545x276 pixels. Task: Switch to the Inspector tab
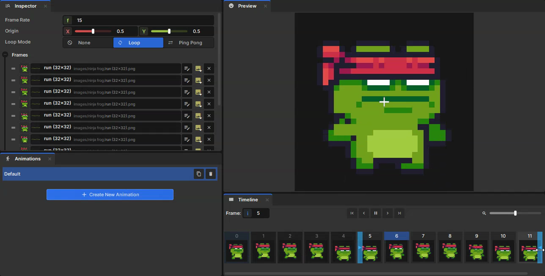tap(26, 6)
